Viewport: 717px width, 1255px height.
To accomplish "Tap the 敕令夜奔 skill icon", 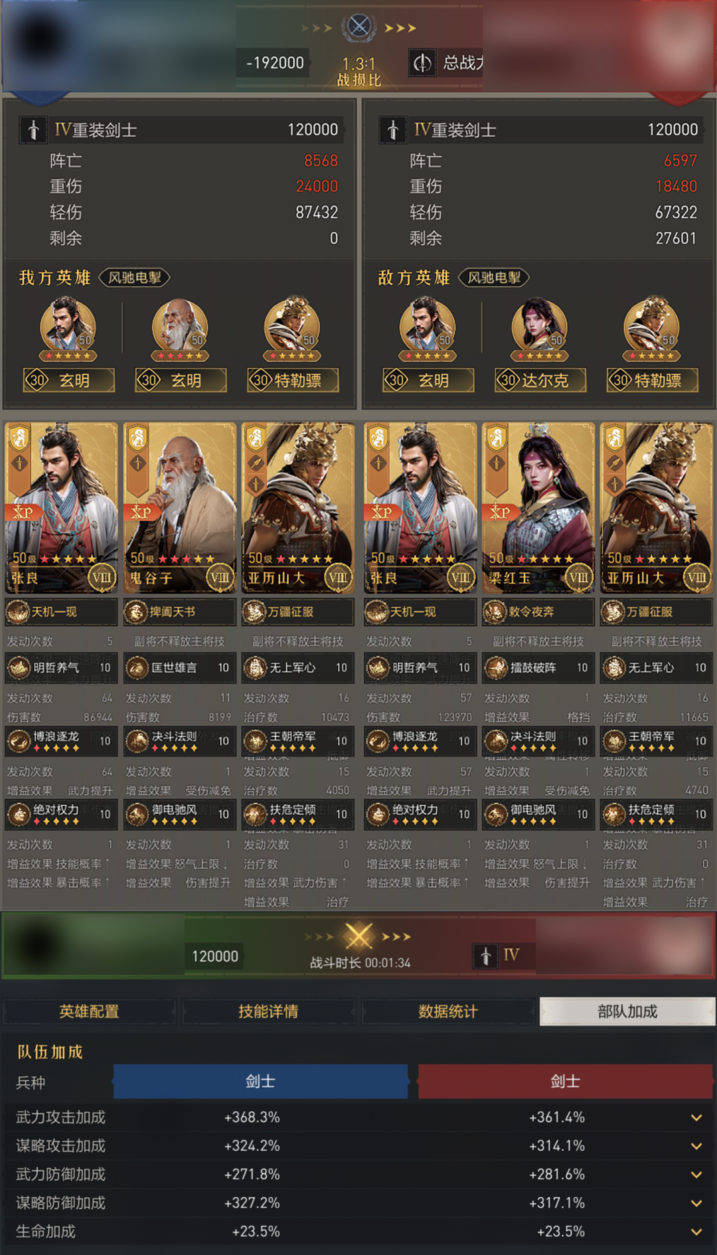I will [x=495, y=612].
